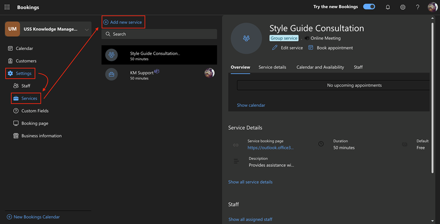
Task: Switch to the Calendar and Availability tab
Action: point(320,67)
